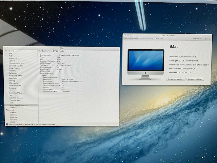Image resolution: width=217 pixels, height=163 pixels.
Task: Click the iMac computer image
Action: (x=146, y=65)
